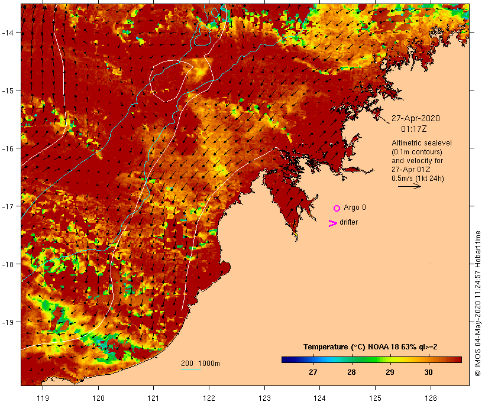
Task: Click the '200' depth contour label
Action: click(187, 364)
